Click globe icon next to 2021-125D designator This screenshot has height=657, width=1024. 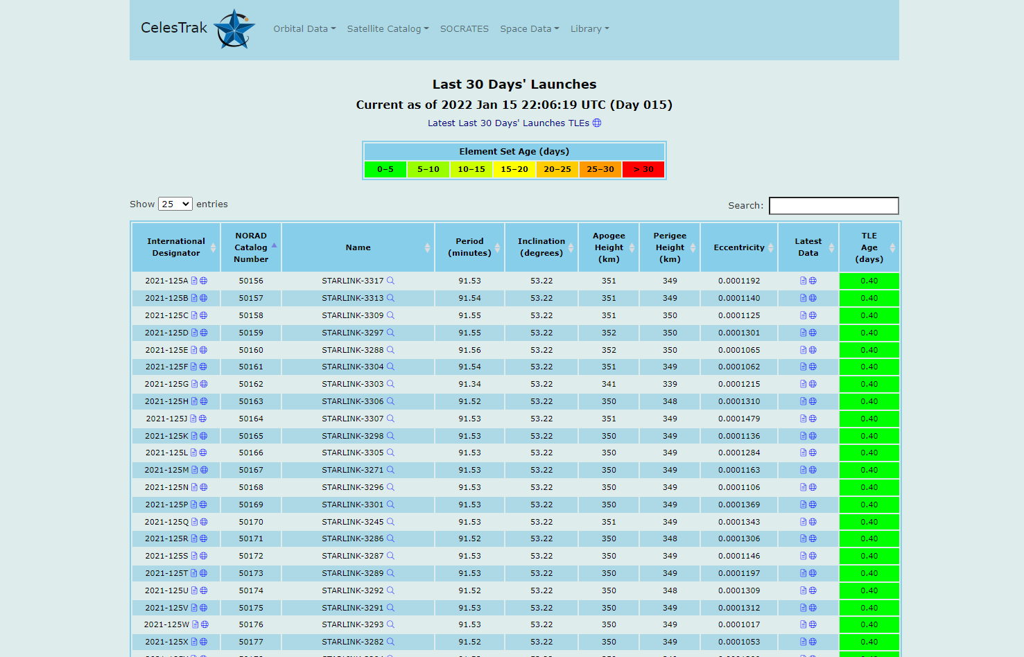204,333
